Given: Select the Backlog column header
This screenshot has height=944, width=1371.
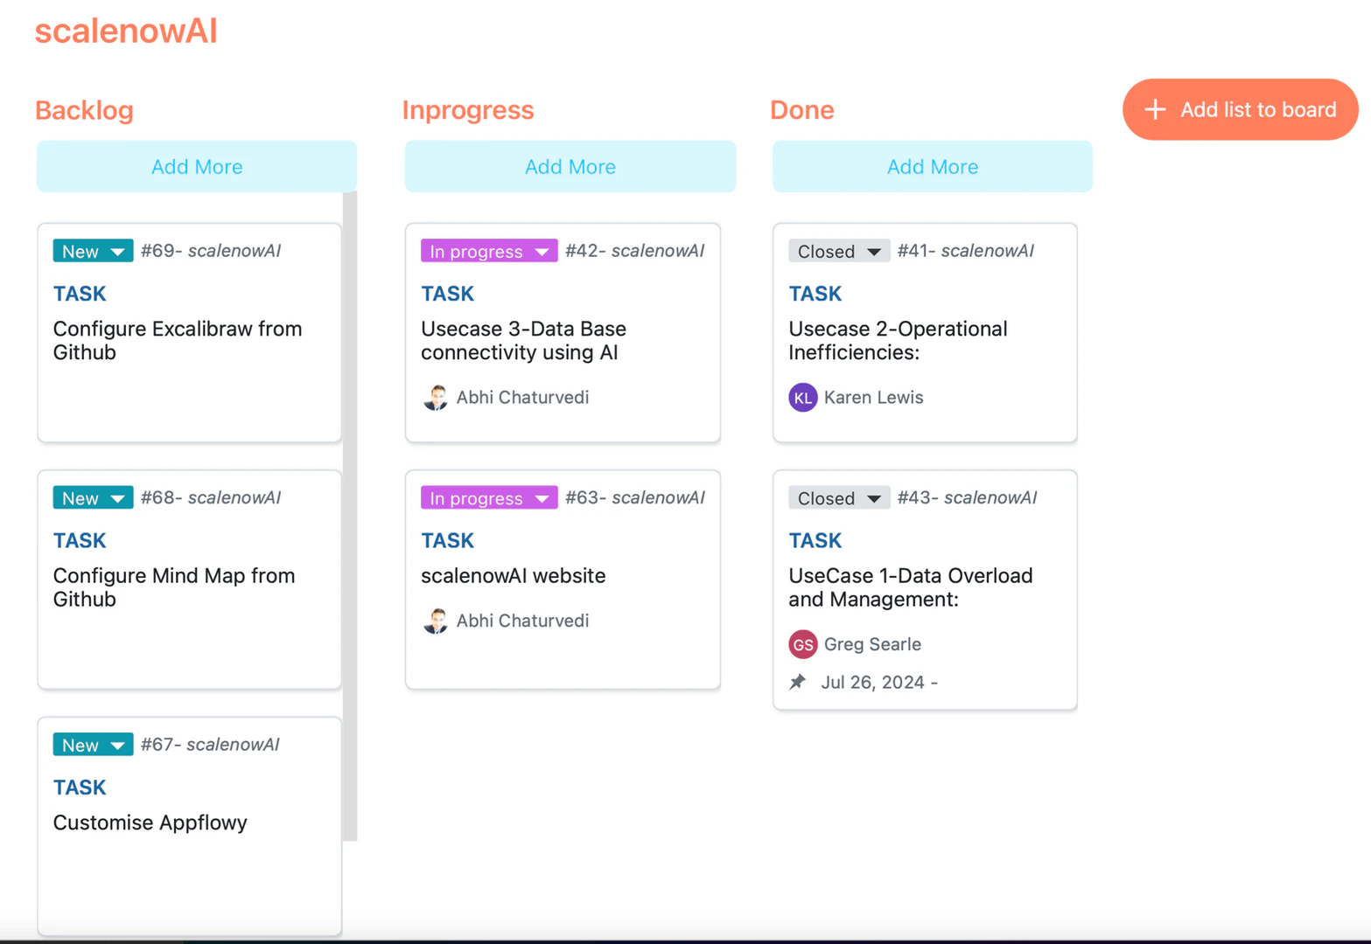Looking at the screenshot, I should coord(84,110).
